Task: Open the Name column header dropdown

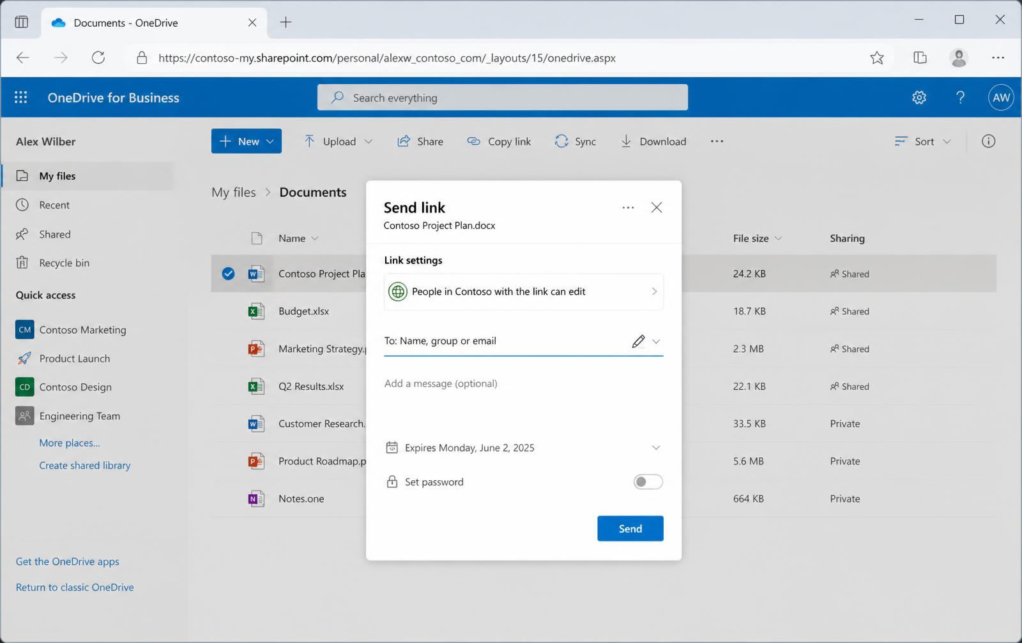Action: point(315,239)
